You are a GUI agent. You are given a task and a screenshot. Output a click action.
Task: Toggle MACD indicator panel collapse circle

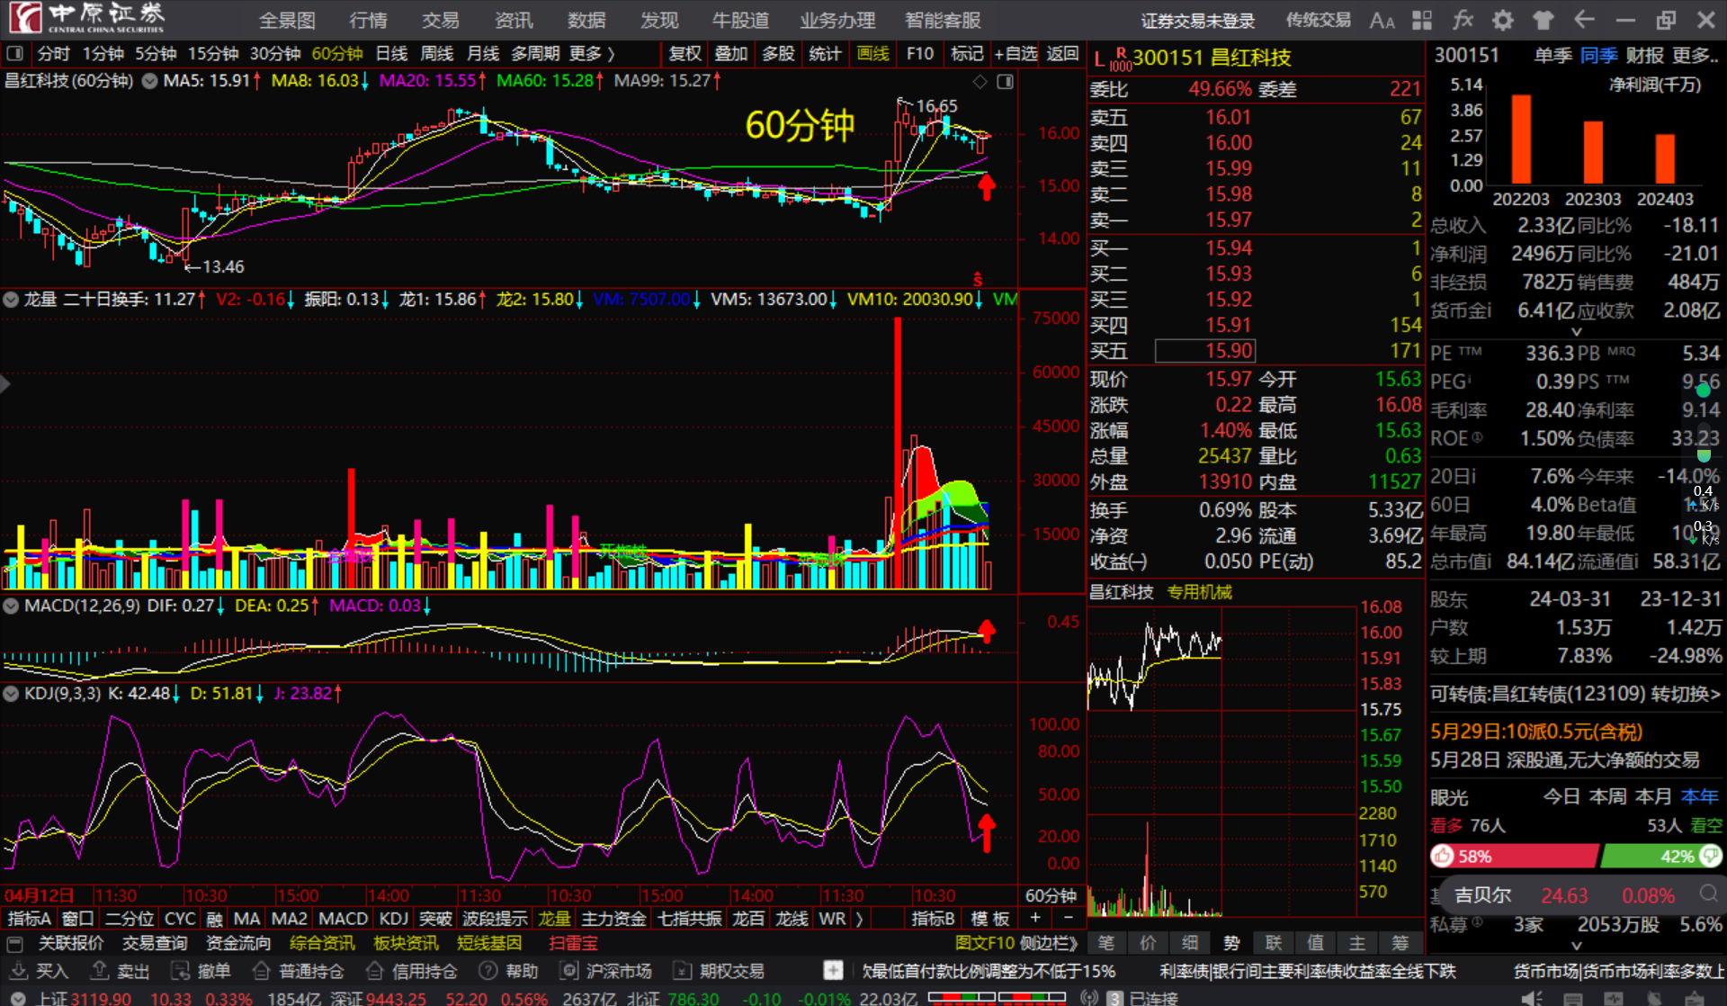pyautogui.click(x=12, y=606)
